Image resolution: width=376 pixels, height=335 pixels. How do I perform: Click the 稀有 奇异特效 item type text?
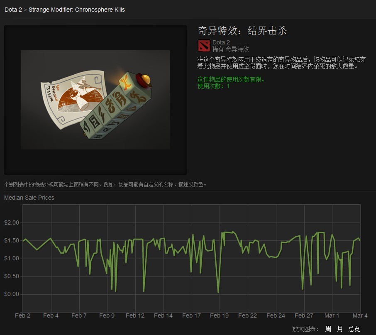[x=230, y=49]
